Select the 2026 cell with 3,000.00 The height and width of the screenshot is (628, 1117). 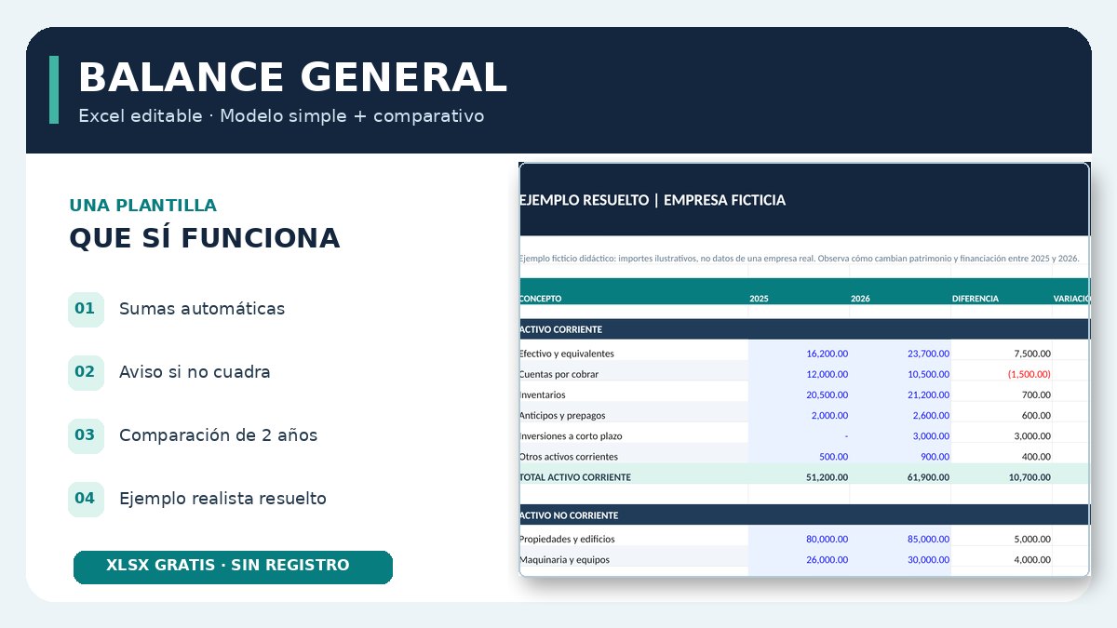pyautogui.click(x=900, y=435)
